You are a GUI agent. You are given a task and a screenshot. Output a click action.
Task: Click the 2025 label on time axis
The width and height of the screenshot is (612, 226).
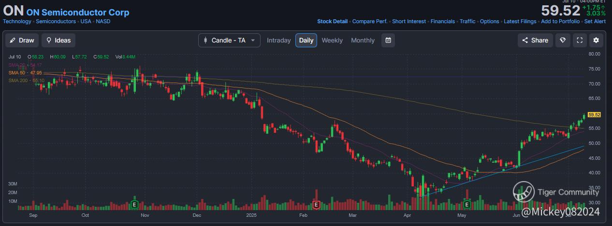click(x=251, y=215)
